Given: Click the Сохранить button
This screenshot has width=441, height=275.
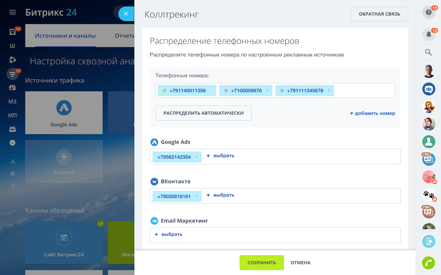Looking at the screenshot, I should point(261,263).
